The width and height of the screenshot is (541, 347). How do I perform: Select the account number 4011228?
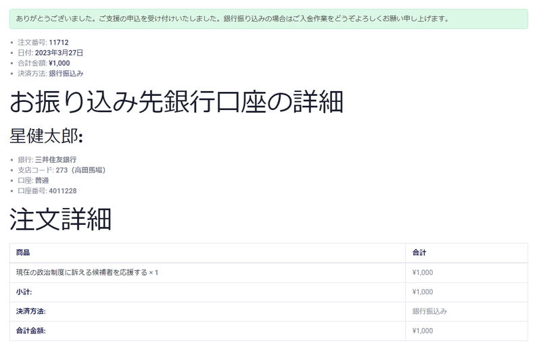click(63, 190)
